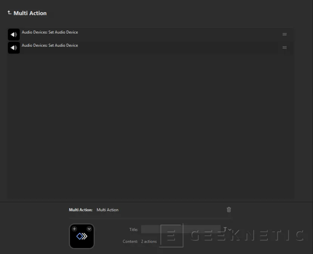Viewport: 313px width, 254px height.
Task: Click the 'Title:' label
Action: pyautogui.click(x=134, y=230)
